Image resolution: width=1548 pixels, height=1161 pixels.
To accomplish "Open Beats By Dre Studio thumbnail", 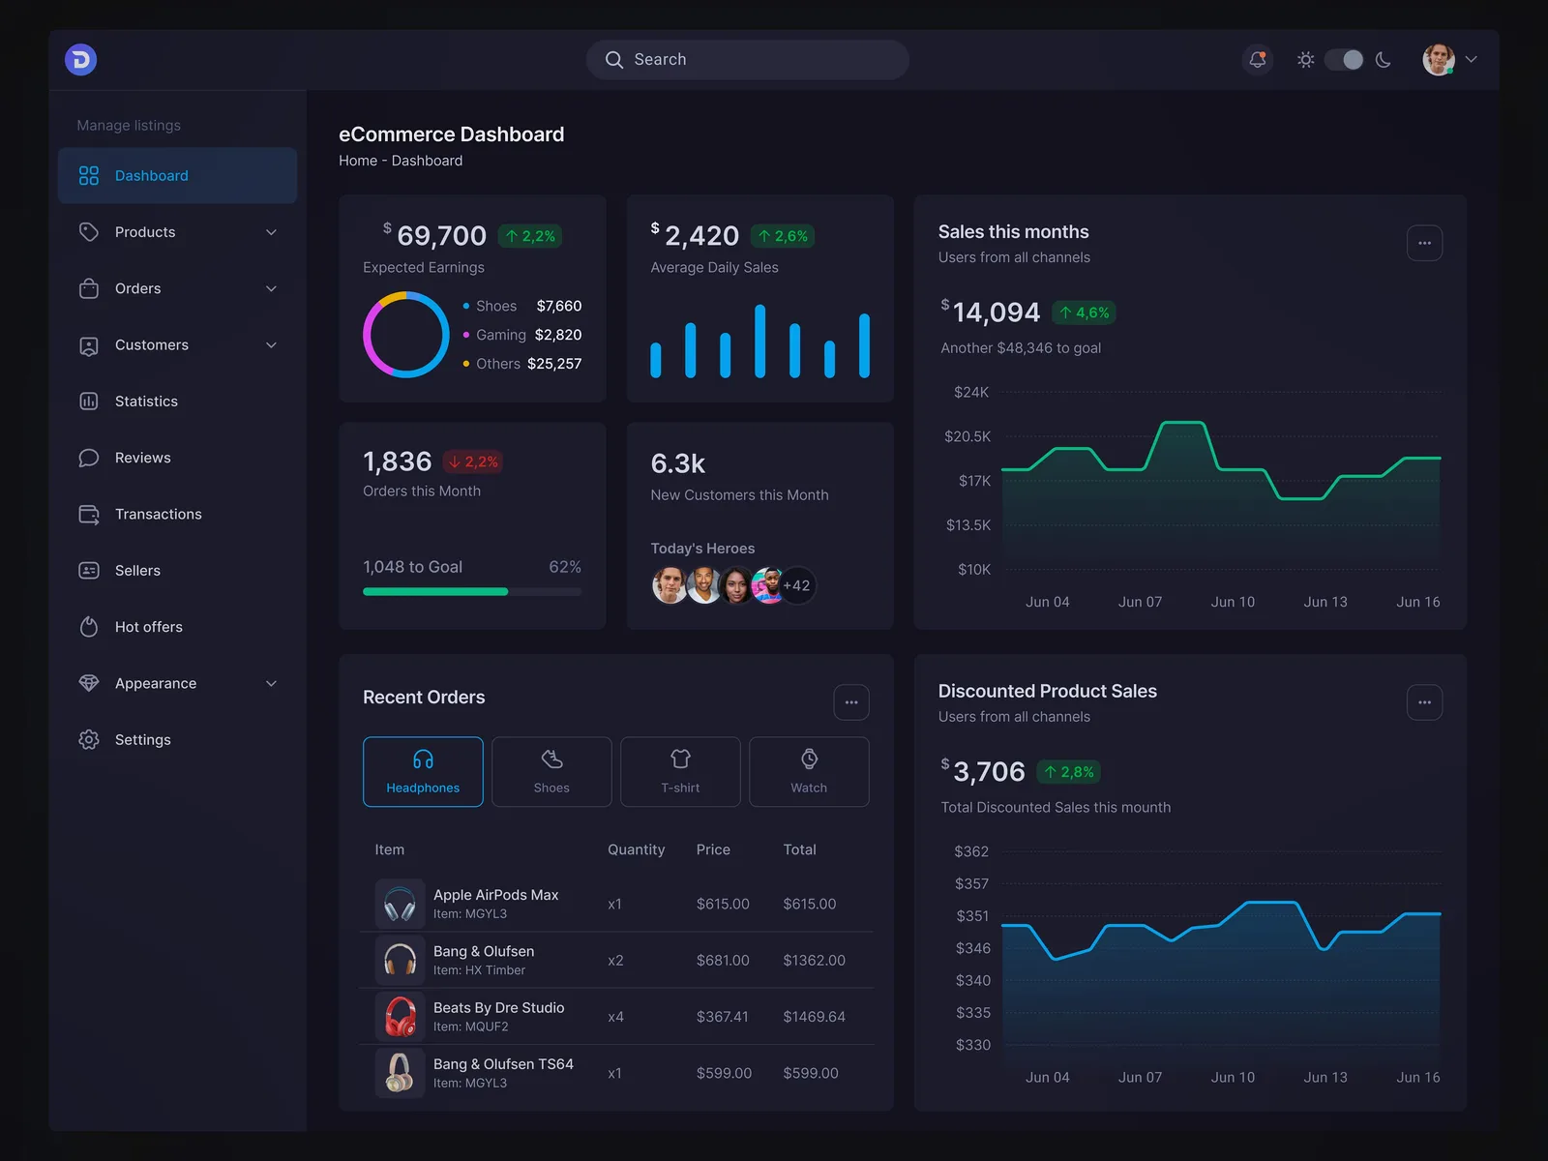I will click(x=400, y=1017).
